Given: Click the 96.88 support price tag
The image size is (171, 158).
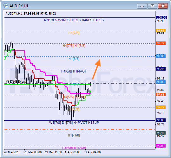Looking at the screenshot, I should pyautogui.click(x=161, y=120).
